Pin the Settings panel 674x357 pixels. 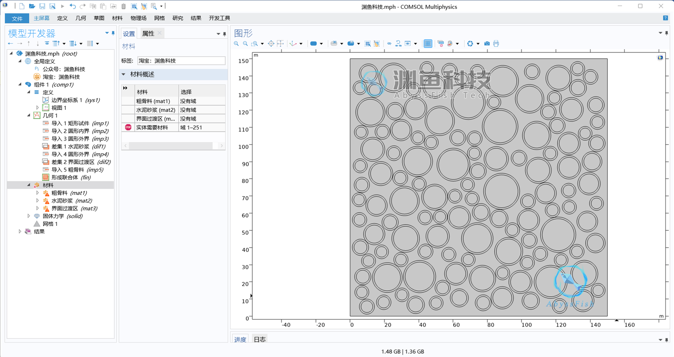pos(225,34)
